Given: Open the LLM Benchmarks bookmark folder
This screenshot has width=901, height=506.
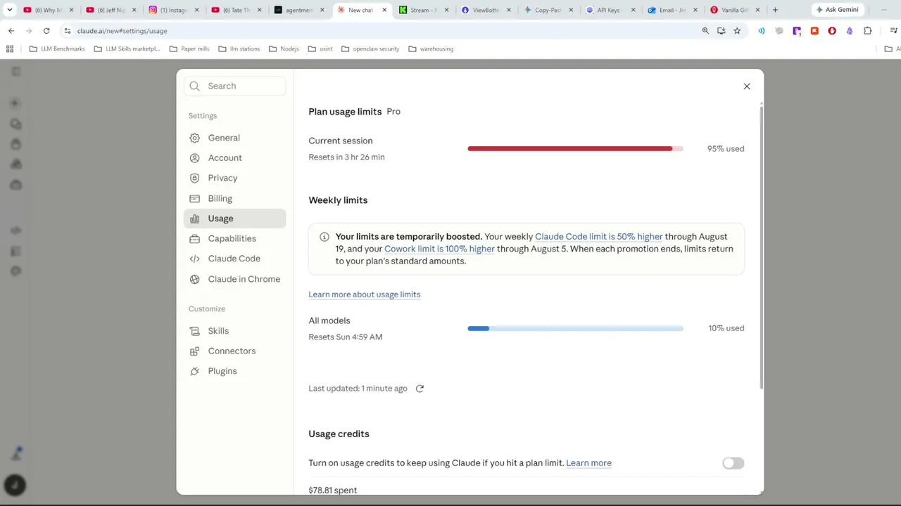Looking at the screenshot, I should point(57,49).
